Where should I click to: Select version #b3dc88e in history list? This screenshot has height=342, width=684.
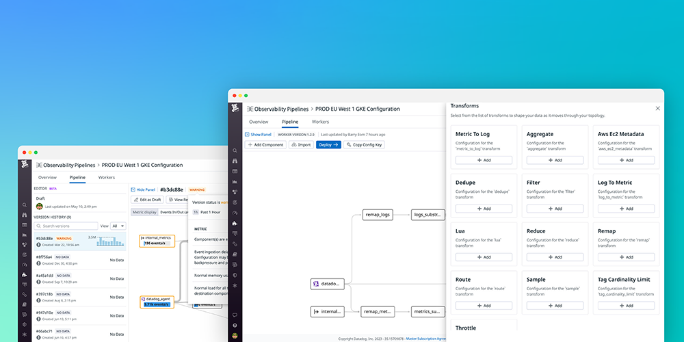(x=80, y=241)
